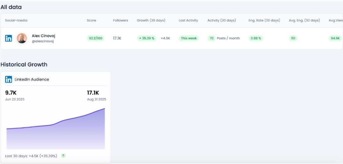Click the @alexcinovoj handle

(x=43, y=41)
